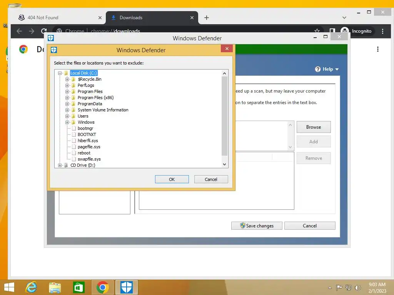394x295 pixels.
Task: Click Cancel in Windows Defender settings
Action: click(310, 226)
